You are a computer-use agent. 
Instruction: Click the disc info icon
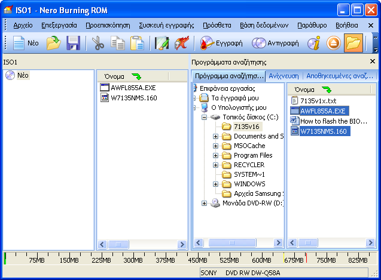point(314,43)
